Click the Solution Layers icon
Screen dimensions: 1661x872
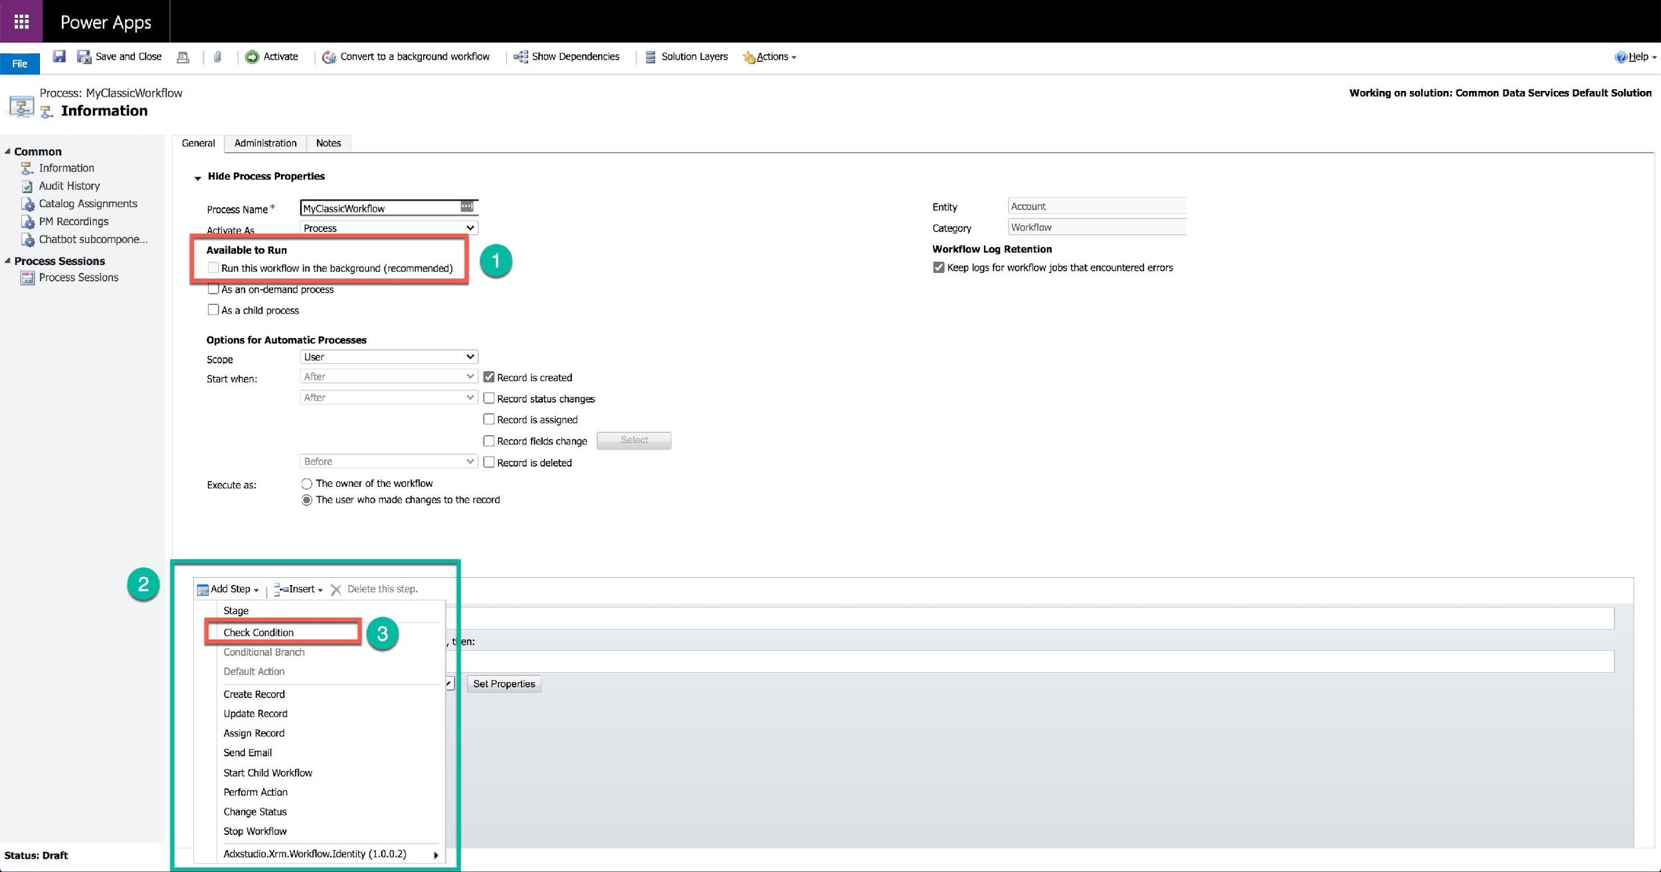648,56
